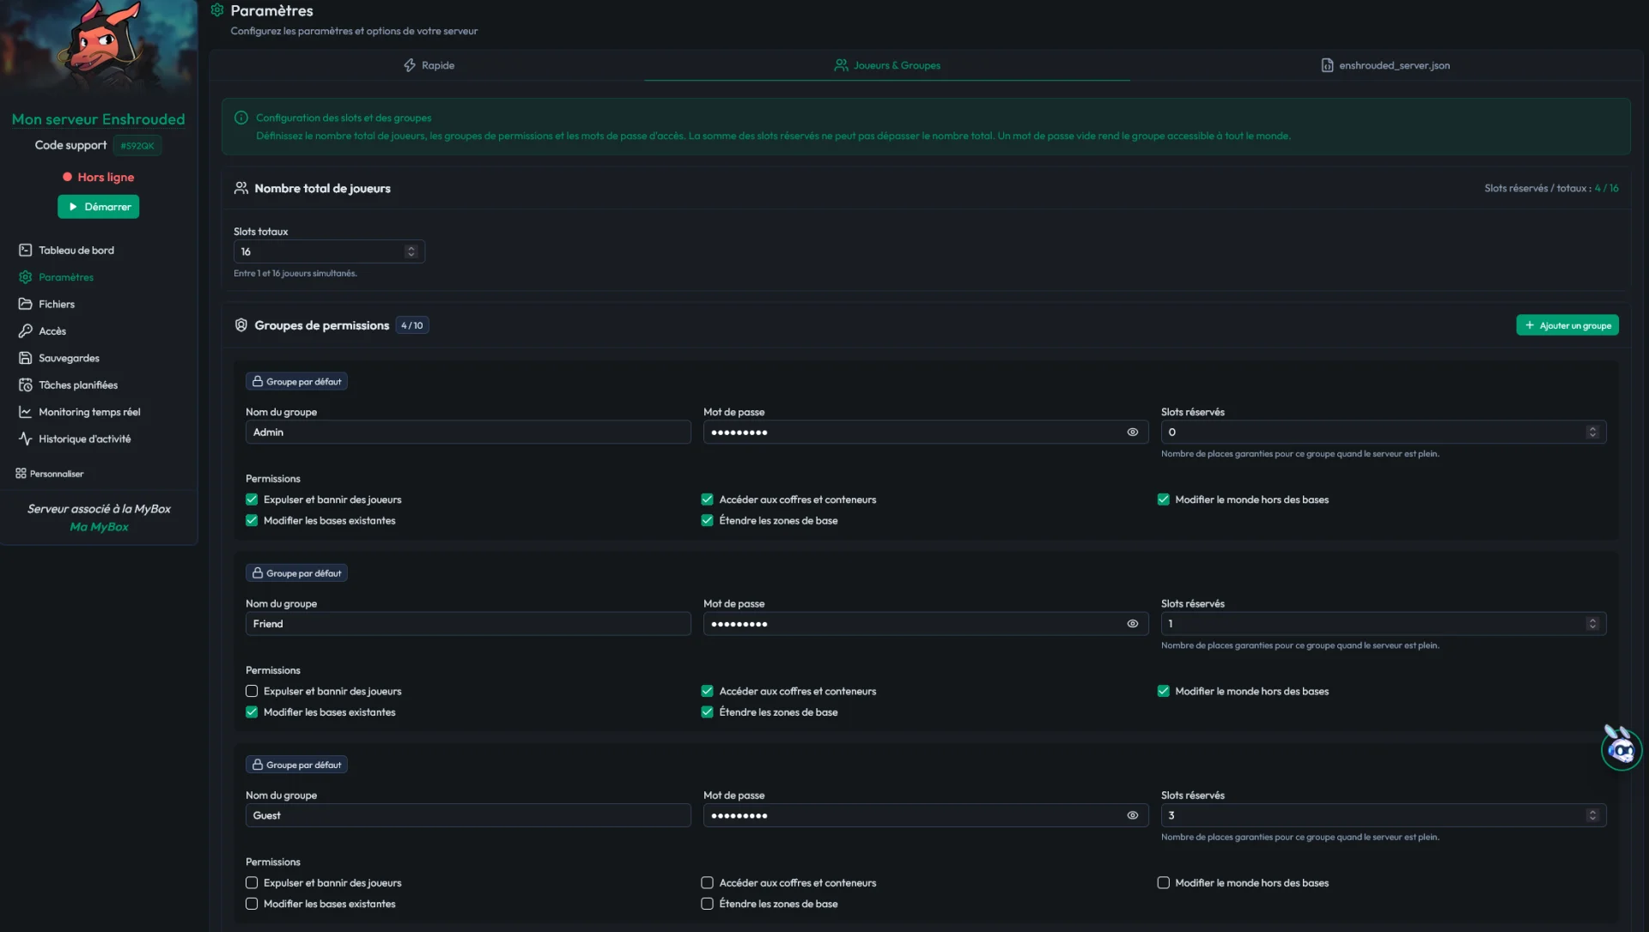Enable Expulser et bannir for Friend group
The image size is (1649, 932).
point(252,691)
